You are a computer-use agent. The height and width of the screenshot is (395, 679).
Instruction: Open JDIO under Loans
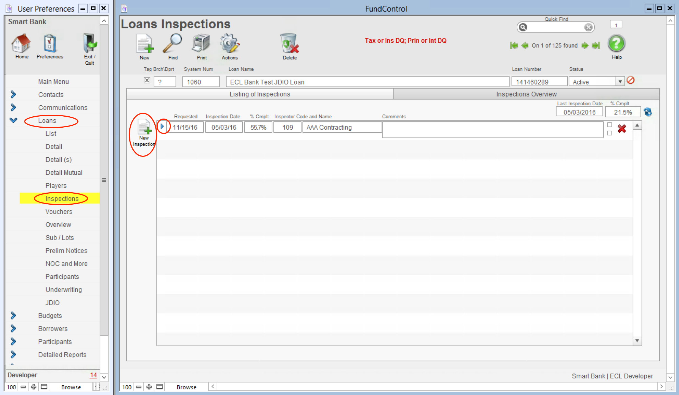click(x=52, y=303)
